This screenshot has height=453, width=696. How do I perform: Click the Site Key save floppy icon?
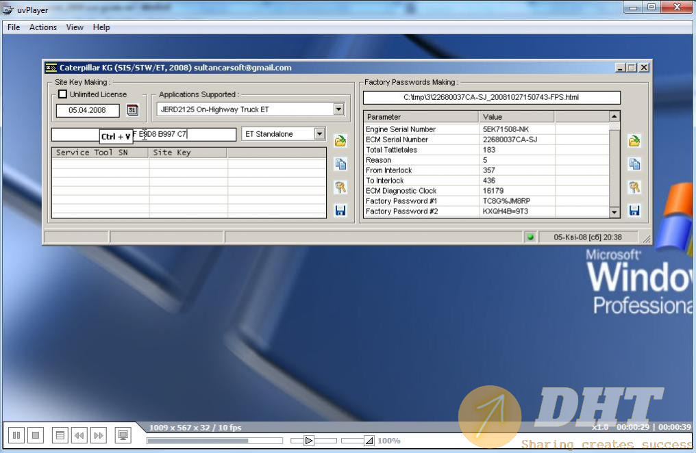coord(340,210)
